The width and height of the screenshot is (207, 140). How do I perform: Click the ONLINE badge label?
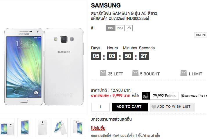pyautogui.click(x=201, y=35)
